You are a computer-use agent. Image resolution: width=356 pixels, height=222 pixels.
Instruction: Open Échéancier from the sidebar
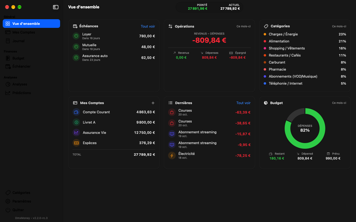point(31,66)
